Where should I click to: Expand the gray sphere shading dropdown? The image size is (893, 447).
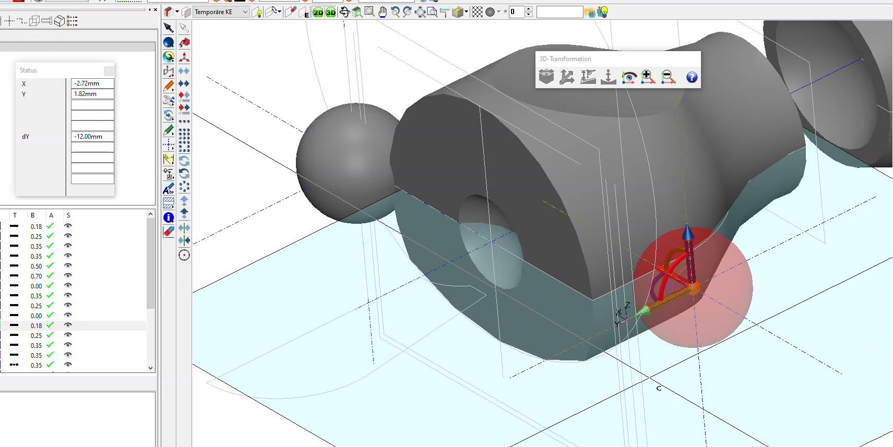pyautogui.click(x=498, y=12)
